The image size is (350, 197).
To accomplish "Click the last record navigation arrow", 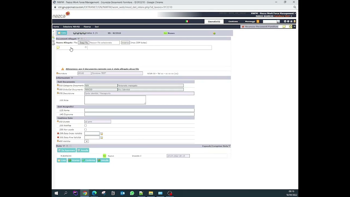I will [84, 33].
